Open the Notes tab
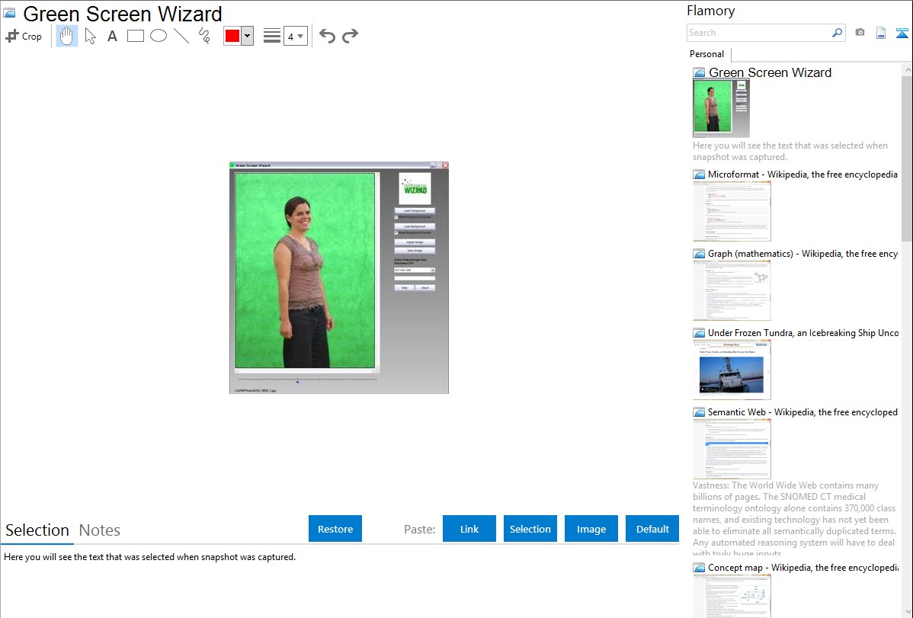Screen dimensions: 913x618 100,530
